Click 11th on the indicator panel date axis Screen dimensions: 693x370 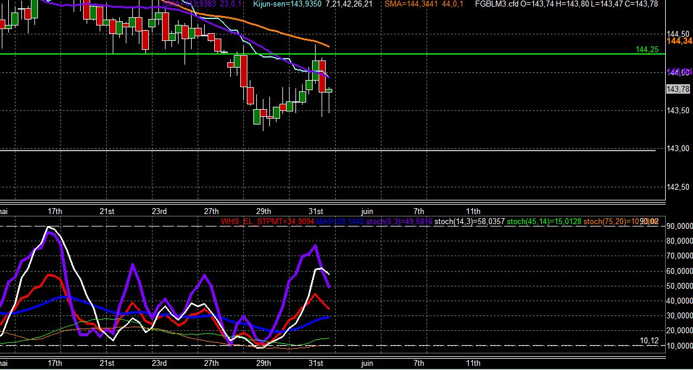tap(472, 363)
